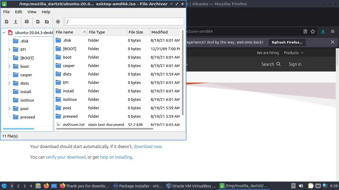
Task: Open the verify your download link
Action: 66,157
